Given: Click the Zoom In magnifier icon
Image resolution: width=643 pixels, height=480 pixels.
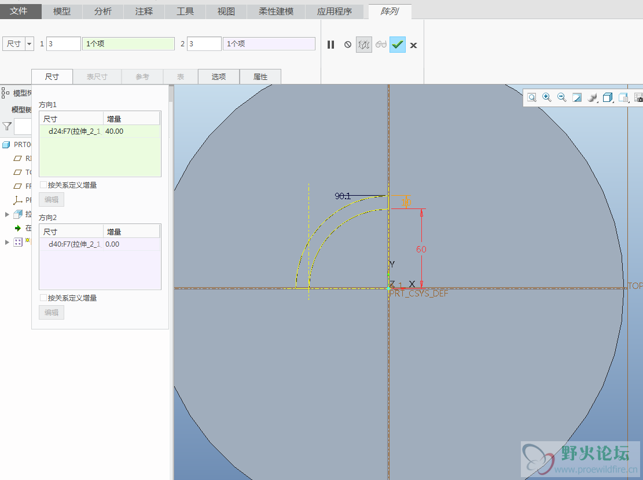Looking at the screenshot, I should click(546, 97).
